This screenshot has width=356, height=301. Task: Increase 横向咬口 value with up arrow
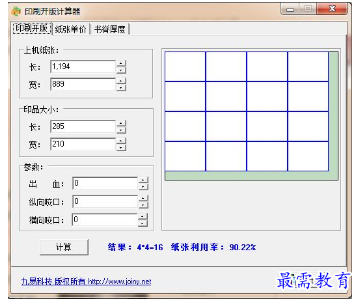pos(143,216)
